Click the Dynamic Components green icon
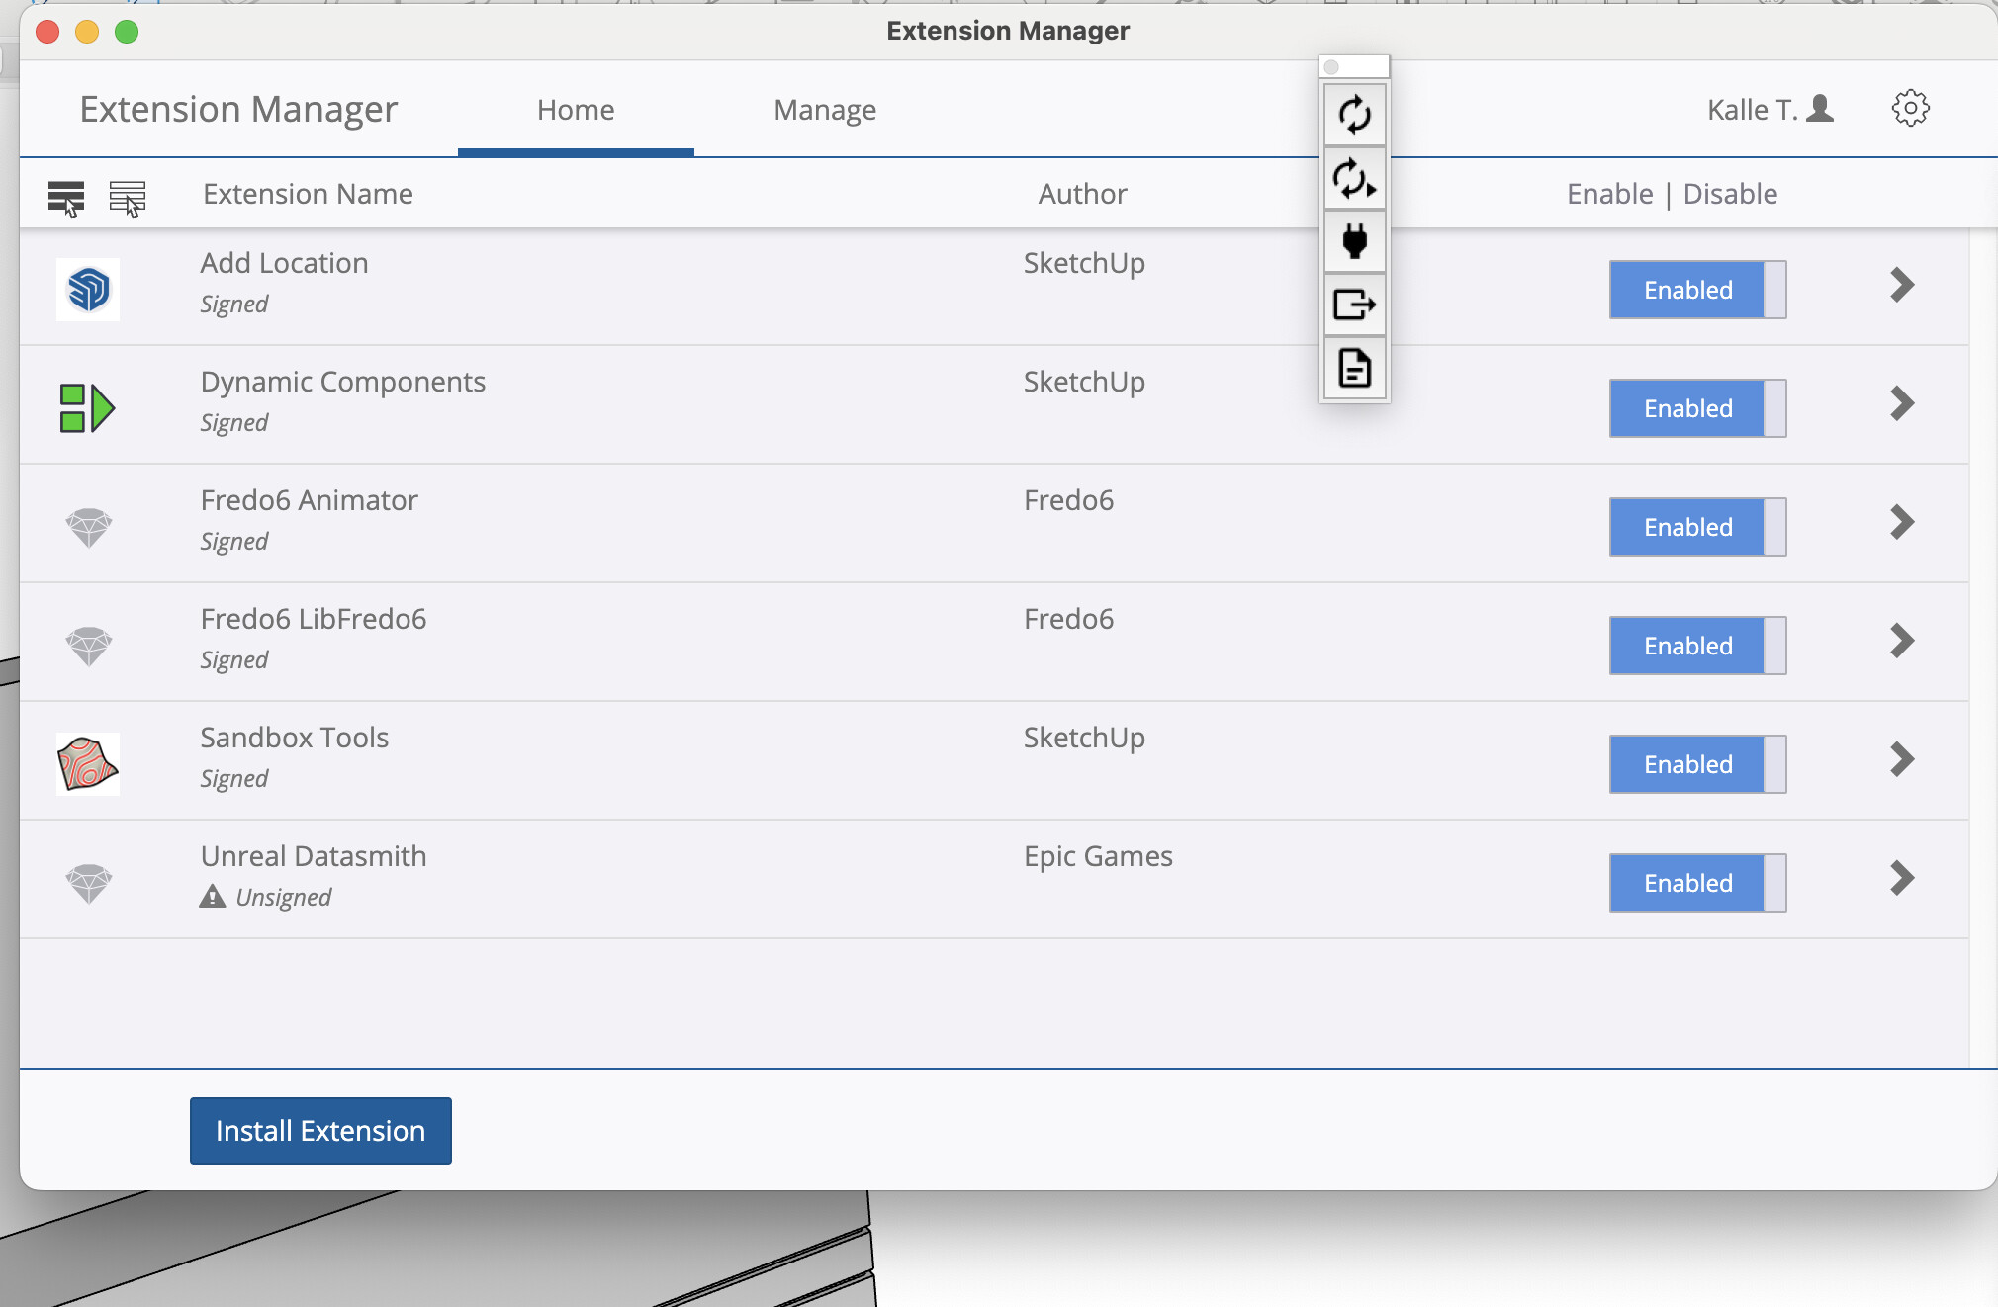 click(x=88, y=407)
